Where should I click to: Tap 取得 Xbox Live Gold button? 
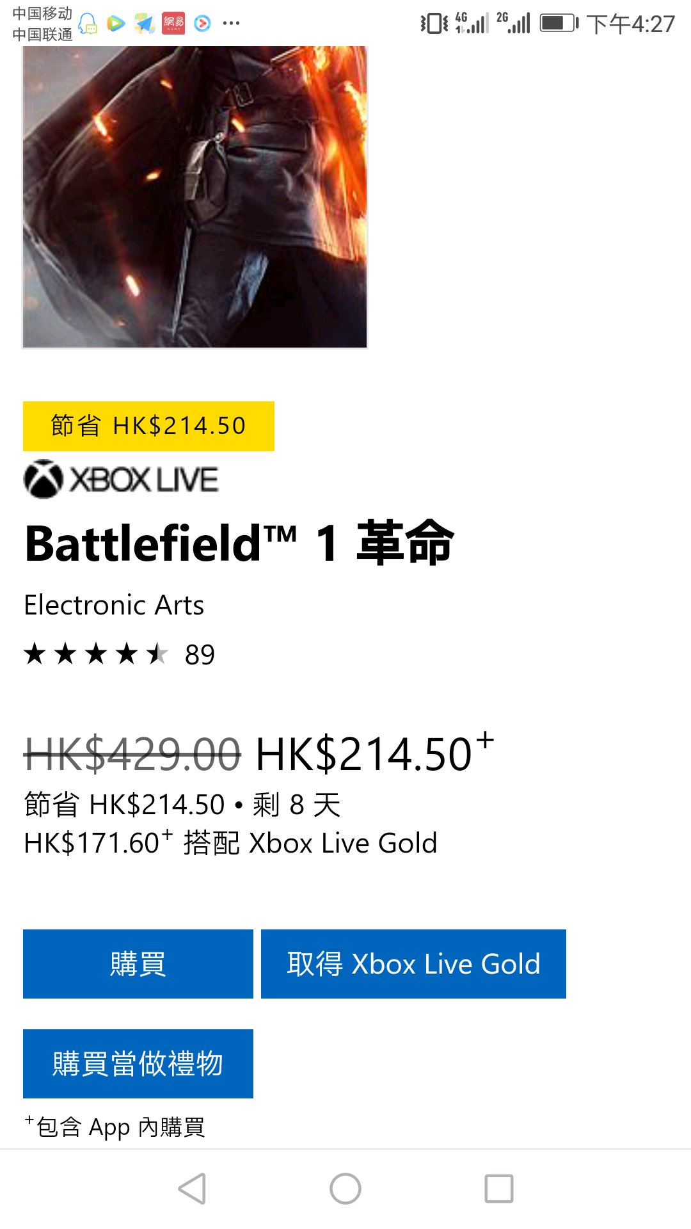point(413,963)
